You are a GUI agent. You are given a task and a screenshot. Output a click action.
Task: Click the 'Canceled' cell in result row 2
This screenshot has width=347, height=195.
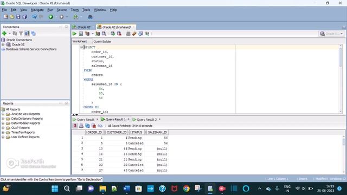[x=136, y=143]
